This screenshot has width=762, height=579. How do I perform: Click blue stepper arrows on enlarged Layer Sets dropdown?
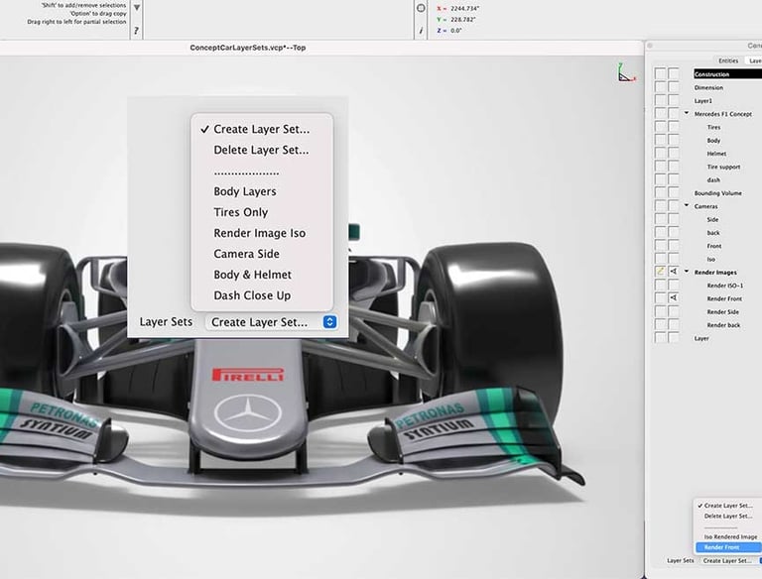click(330, 322)
